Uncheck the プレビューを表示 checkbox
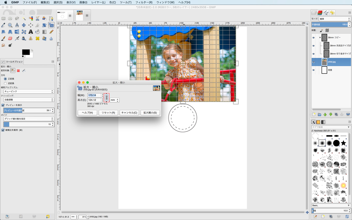 coord(3,105)
